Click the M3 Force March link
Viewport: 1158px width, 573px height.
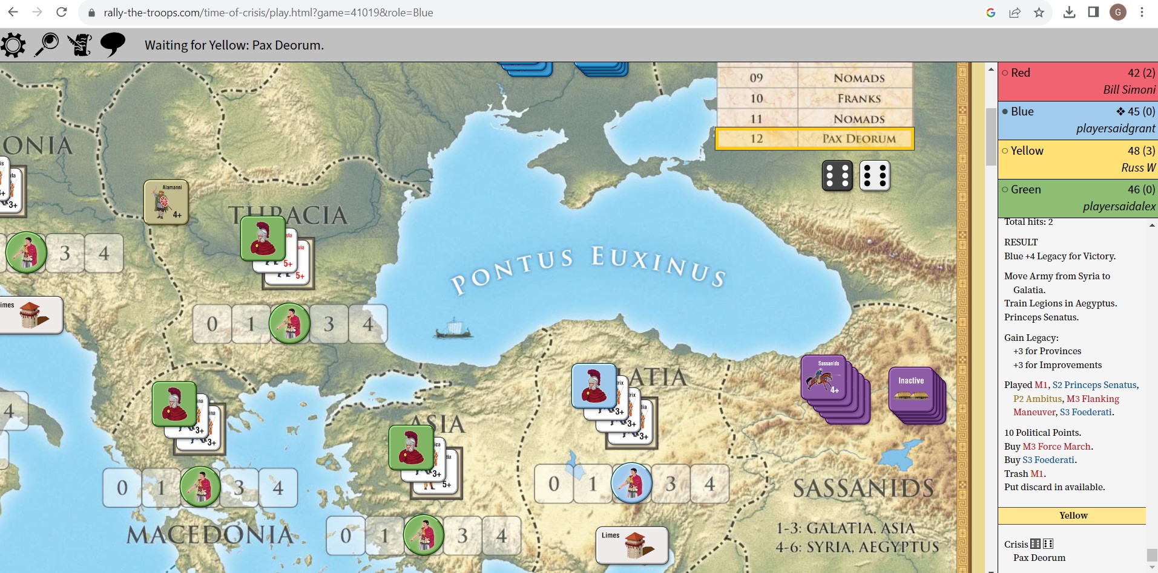click(x=1057, y=447)
